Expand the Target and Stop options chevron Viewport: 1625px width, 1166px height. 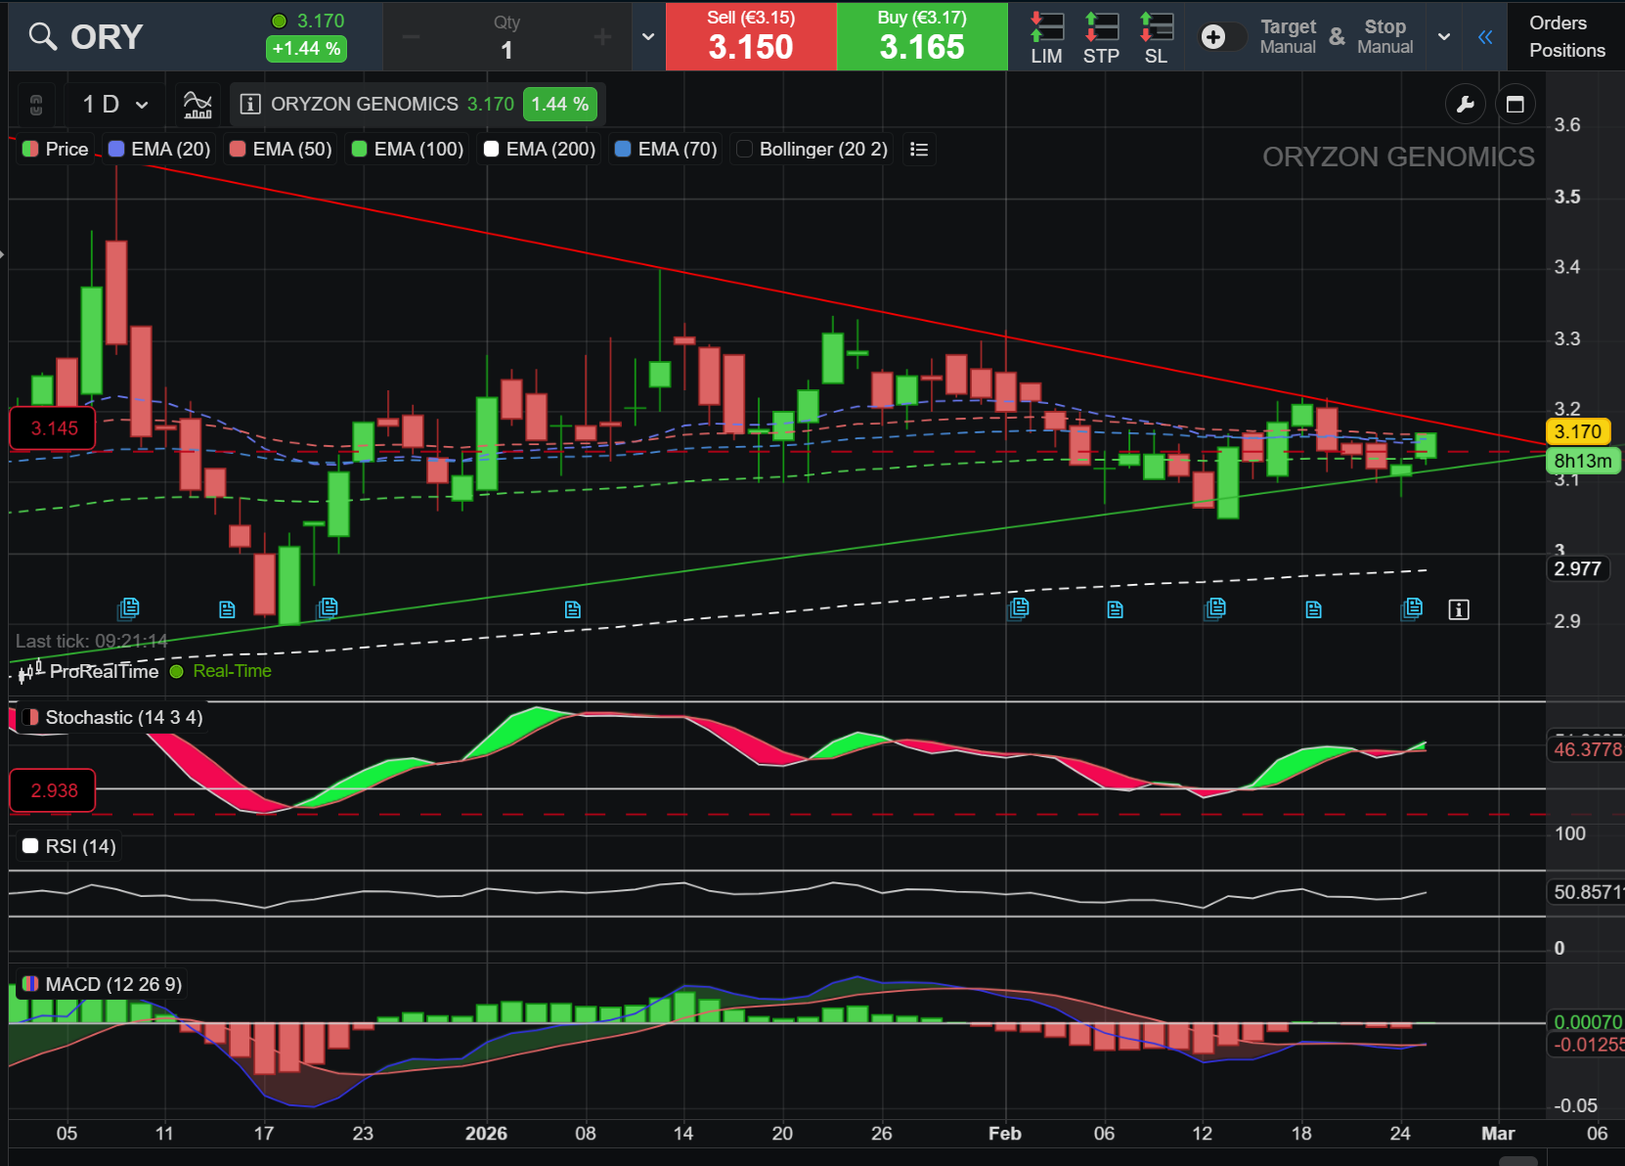pyautogui.click(x=1444, y=37)
